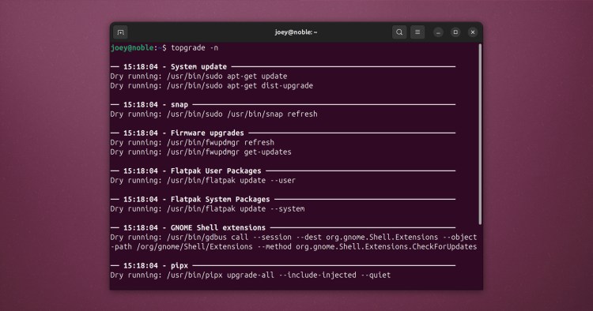
Task: Click the fwupdmgr get-updates line
Action: 201,152
